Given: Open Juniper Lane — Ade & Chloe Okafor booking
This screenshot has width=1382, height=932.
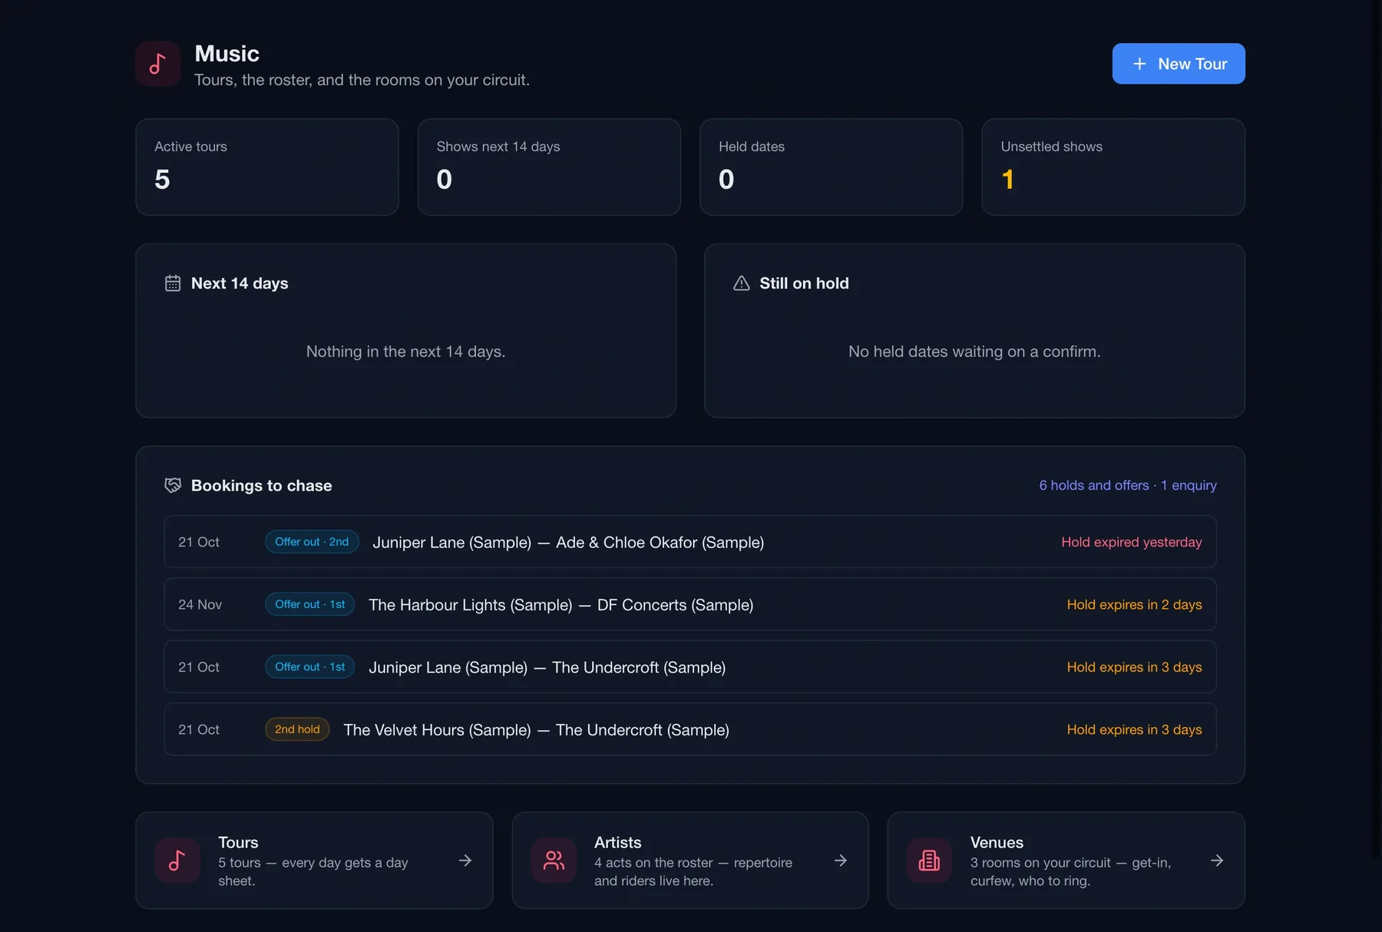Looking at the screenshot, I should tap(690, 542).
